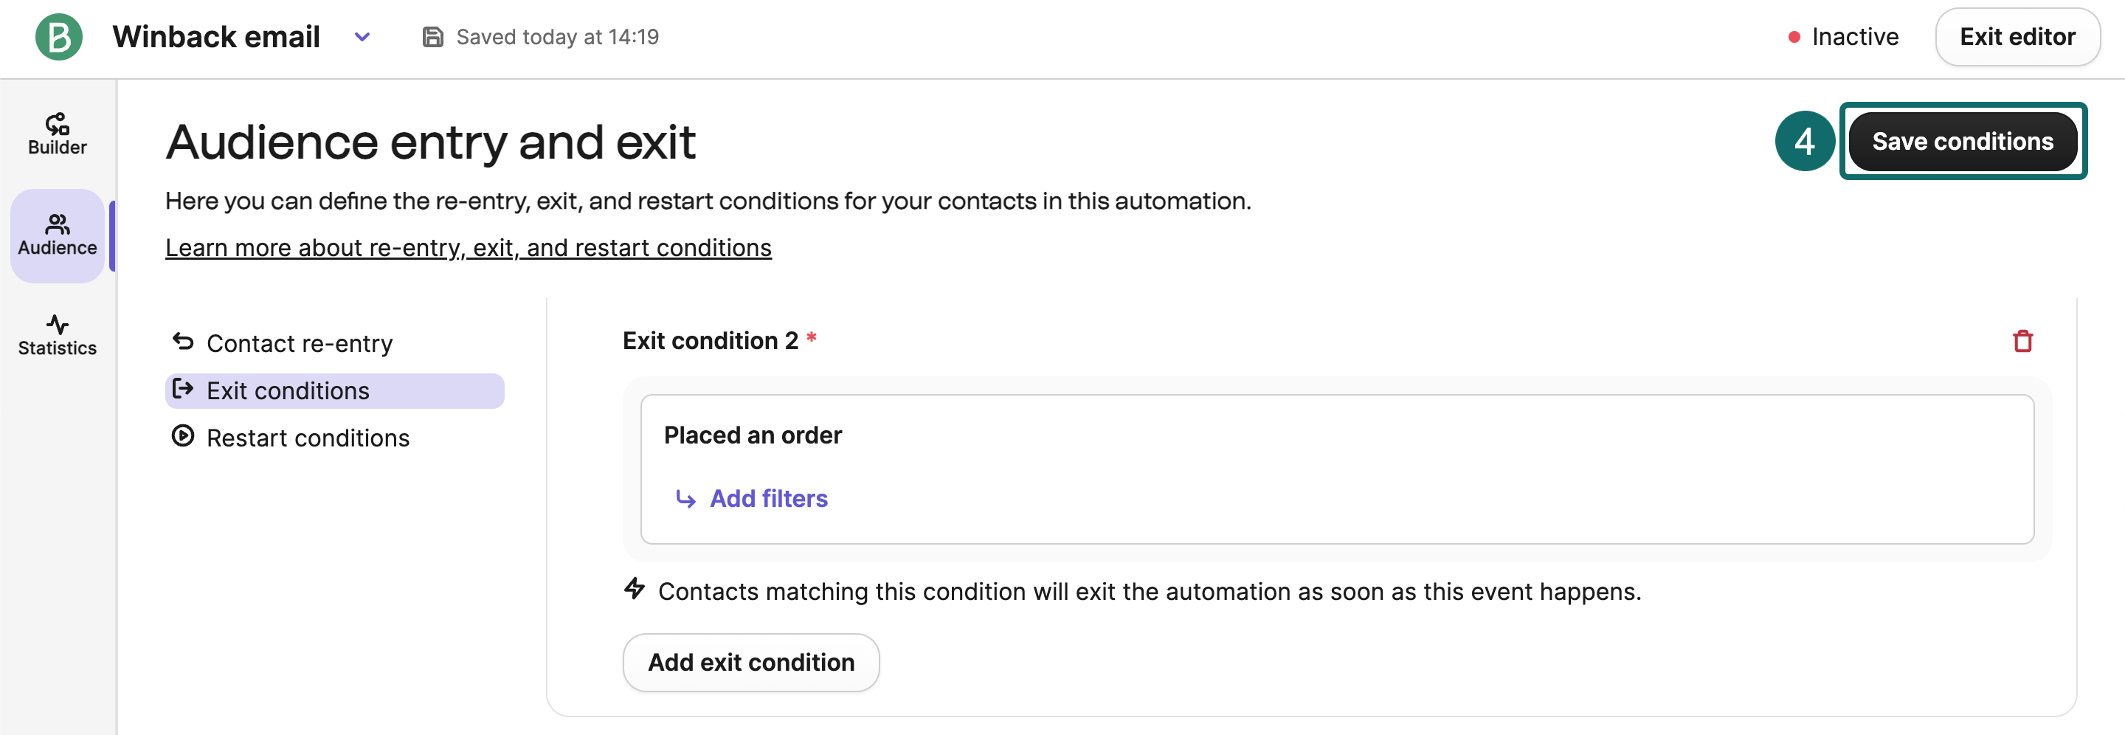Open the Contact re-entry section

(x=299, y=343)
